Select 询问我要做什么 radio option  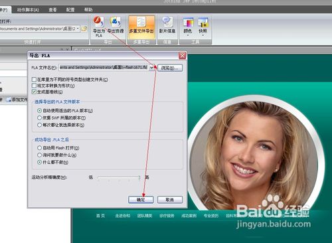pyautogui.click(x=39, y=155)
